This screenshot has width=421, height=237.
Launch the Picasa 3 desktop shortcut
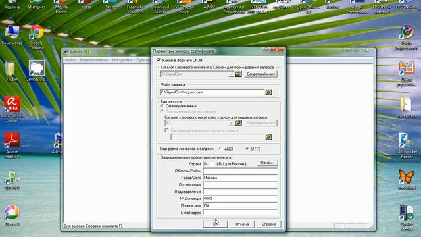pos(12,215)
